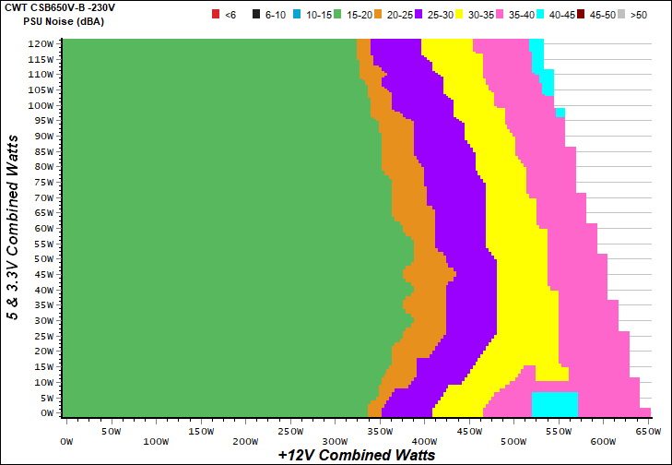Click the 5 & 3.3V Combined Watts axis title
Screen dimensions: 672x465
tap(13, 226)
